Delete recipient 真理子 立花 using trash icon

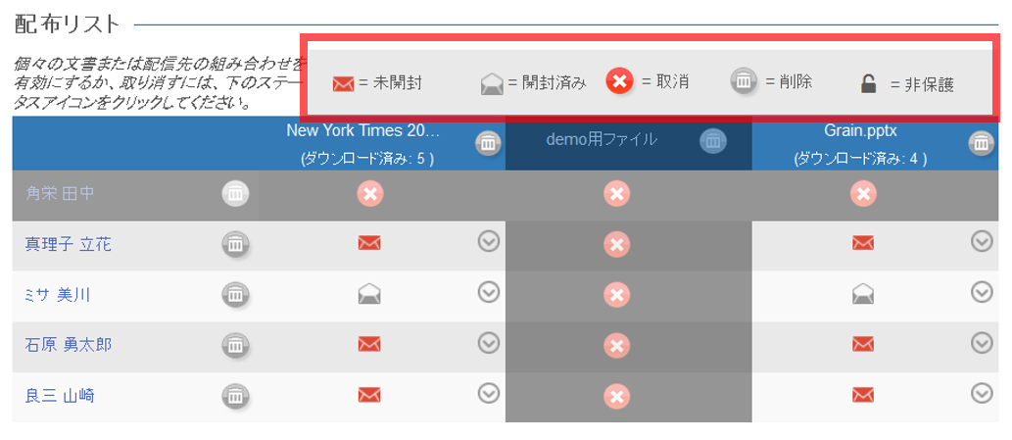[235, 243]
